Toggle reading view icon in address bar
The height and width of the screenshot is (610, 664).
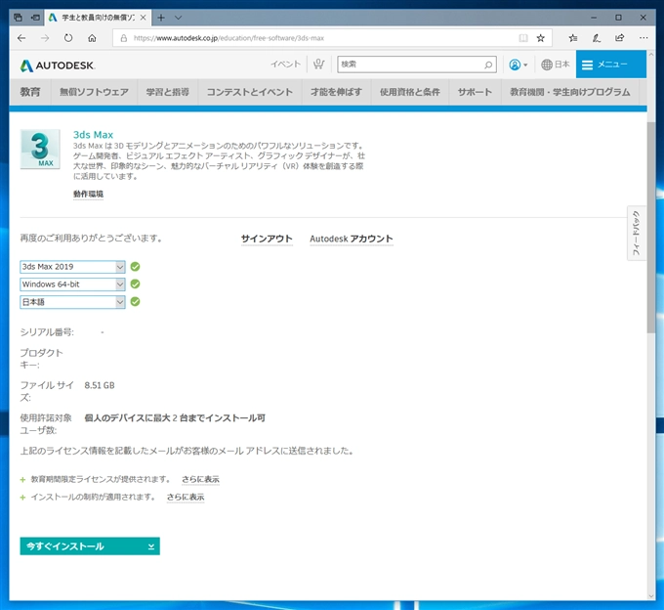(523, 38)
